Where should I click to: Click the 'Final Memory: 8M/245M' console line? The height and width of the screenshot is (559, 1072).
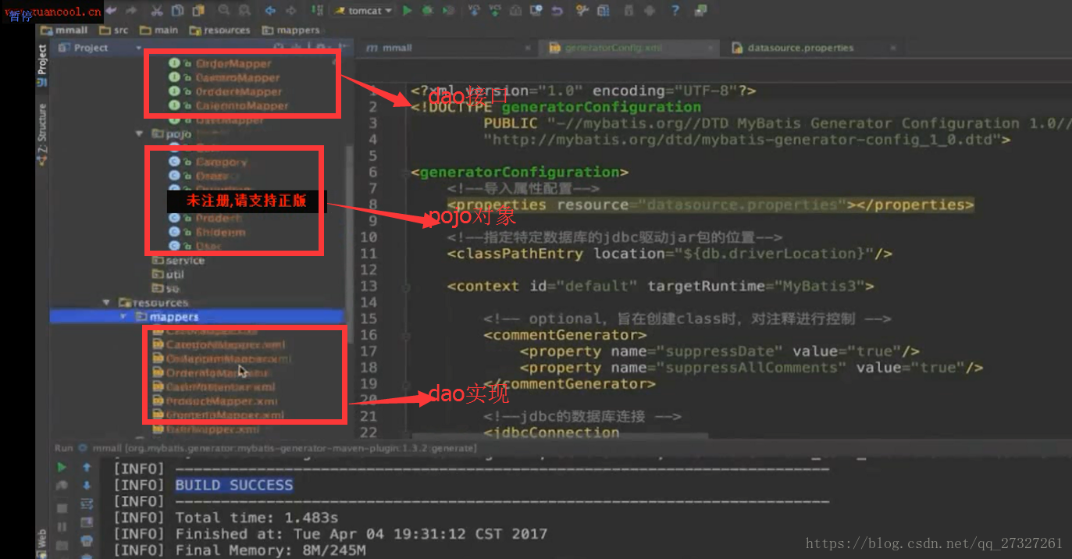coord(270,550)
